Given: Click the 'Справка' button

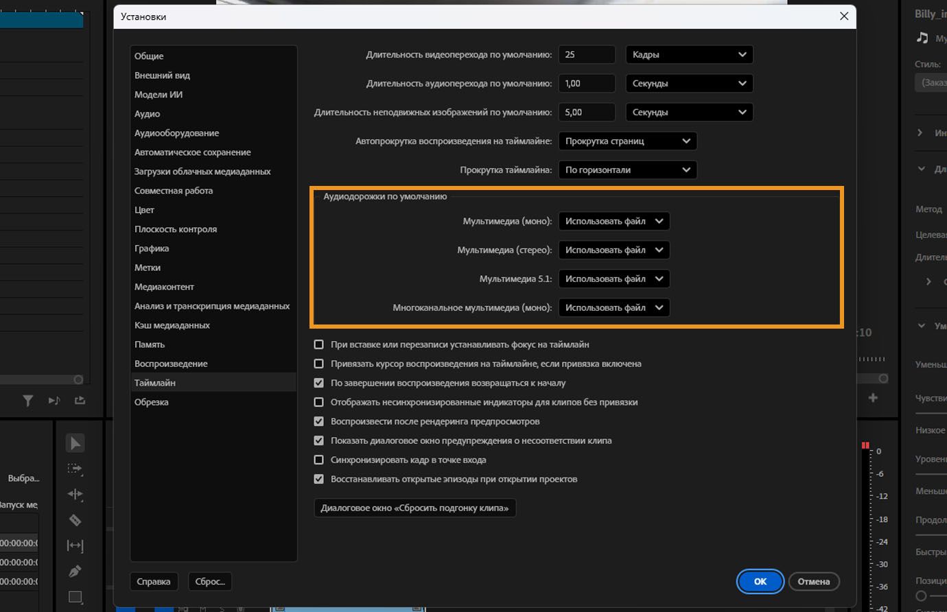Looking at the screenshot, I should 154,581.
